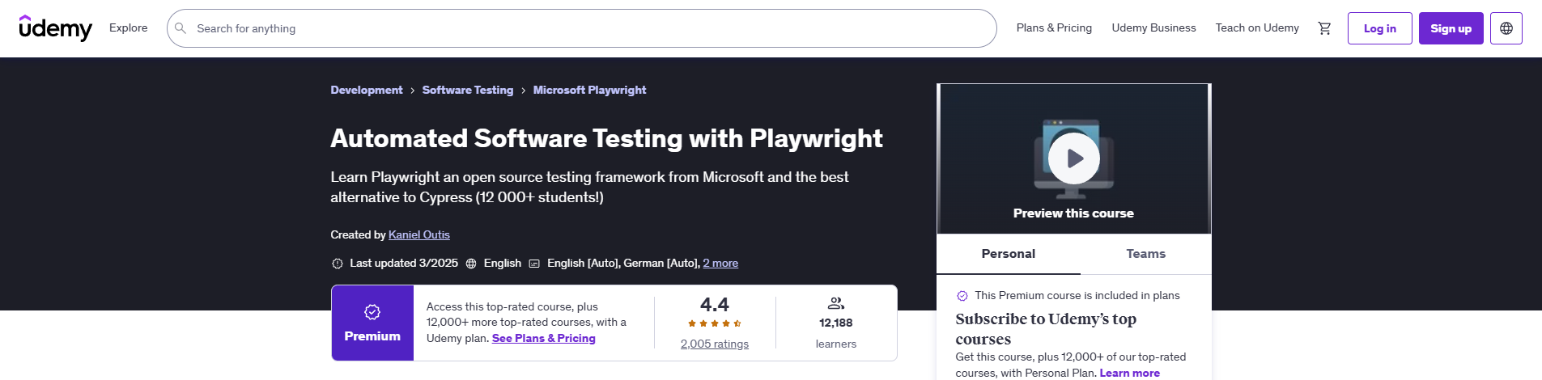Click Learn more about Personal Plan
The image size is (1542, 380).
(1129, 373)
